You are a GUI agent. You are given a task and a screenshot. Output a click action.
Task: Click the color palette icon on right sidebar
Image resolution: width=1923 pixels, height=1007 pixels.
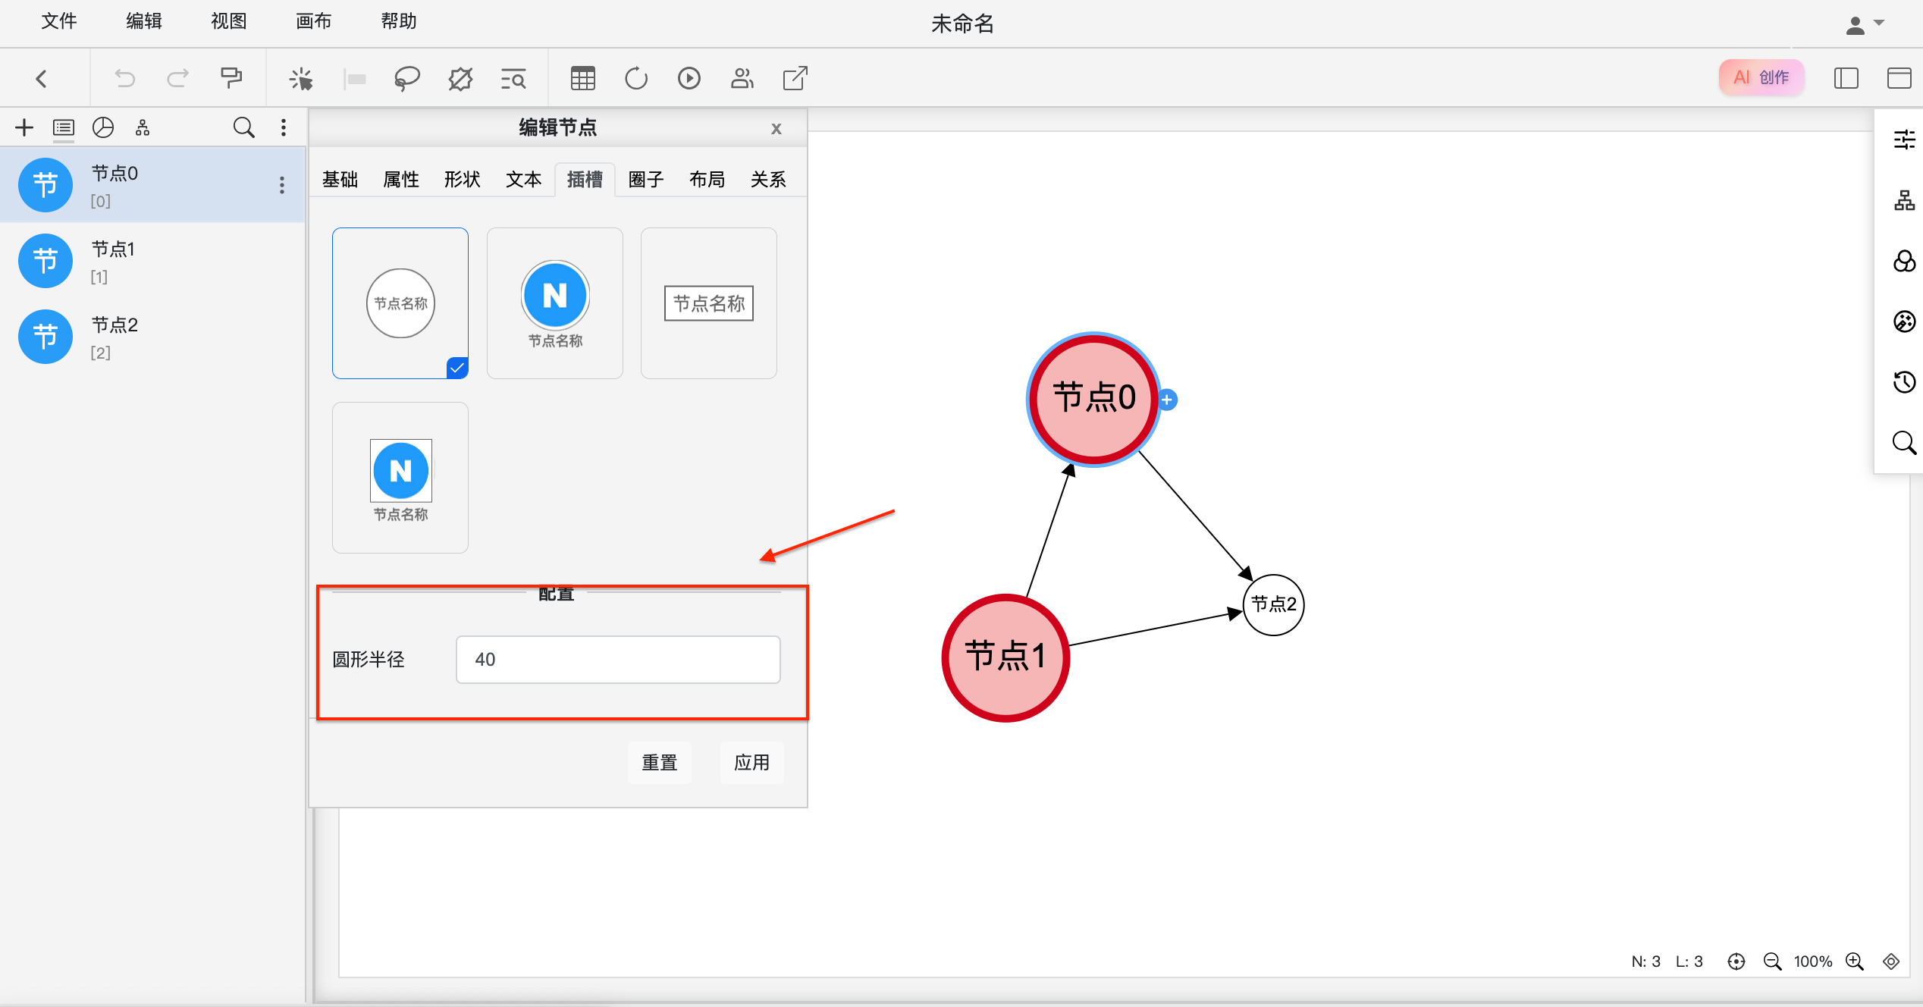[1904, 322]
